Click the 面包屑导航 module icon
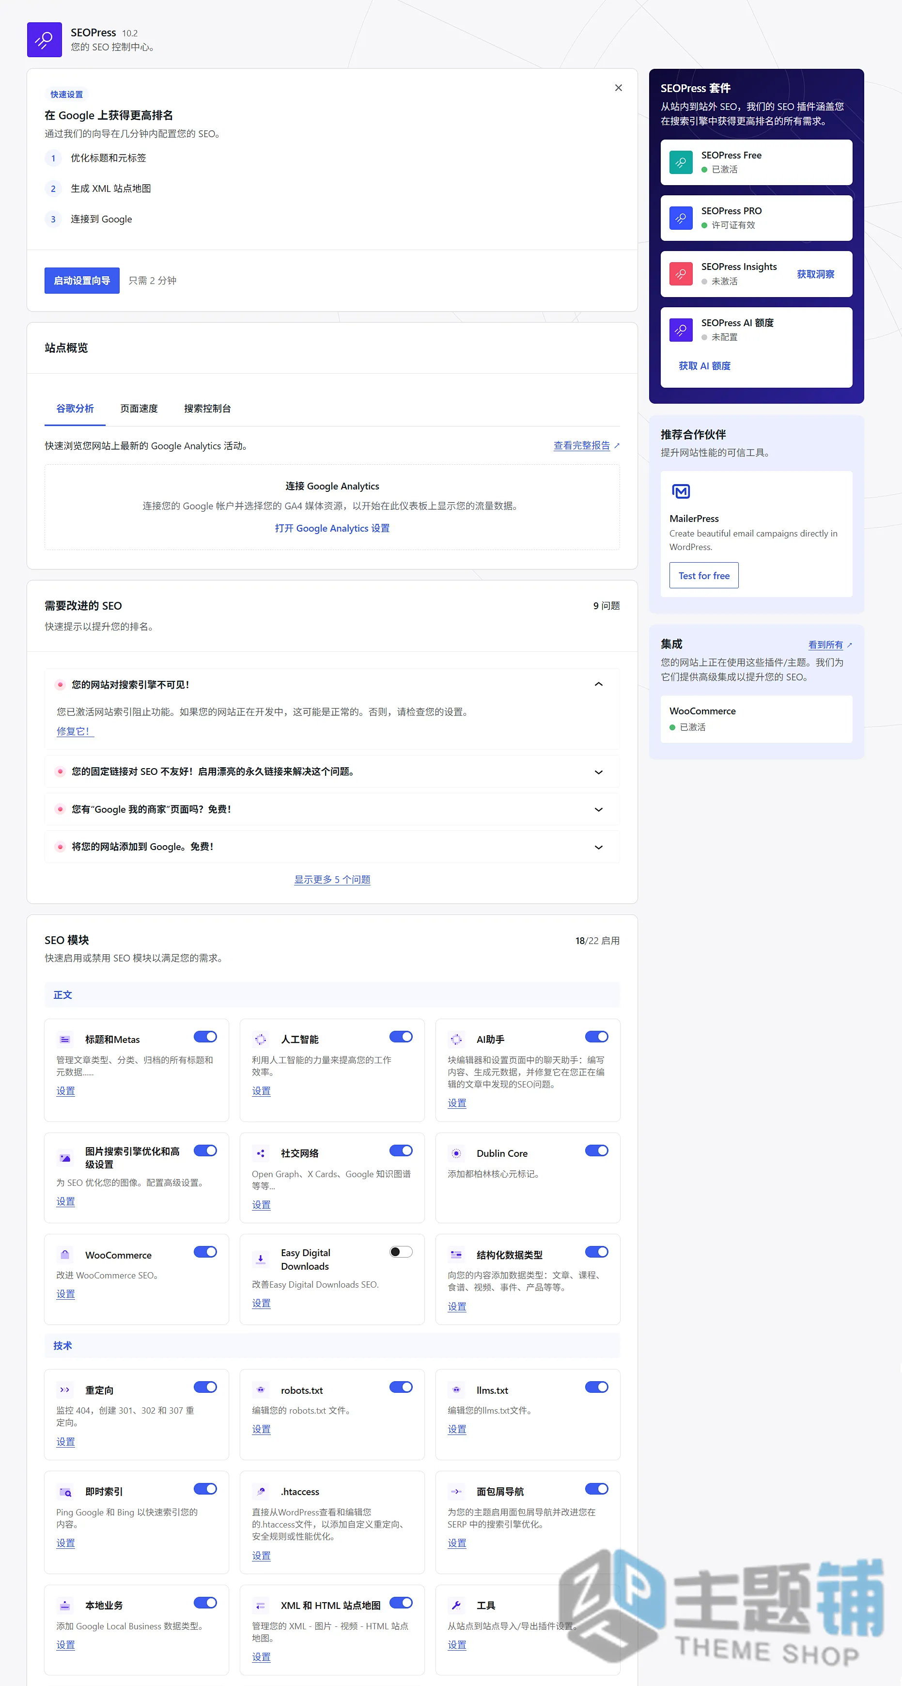 coord(456,1492)
